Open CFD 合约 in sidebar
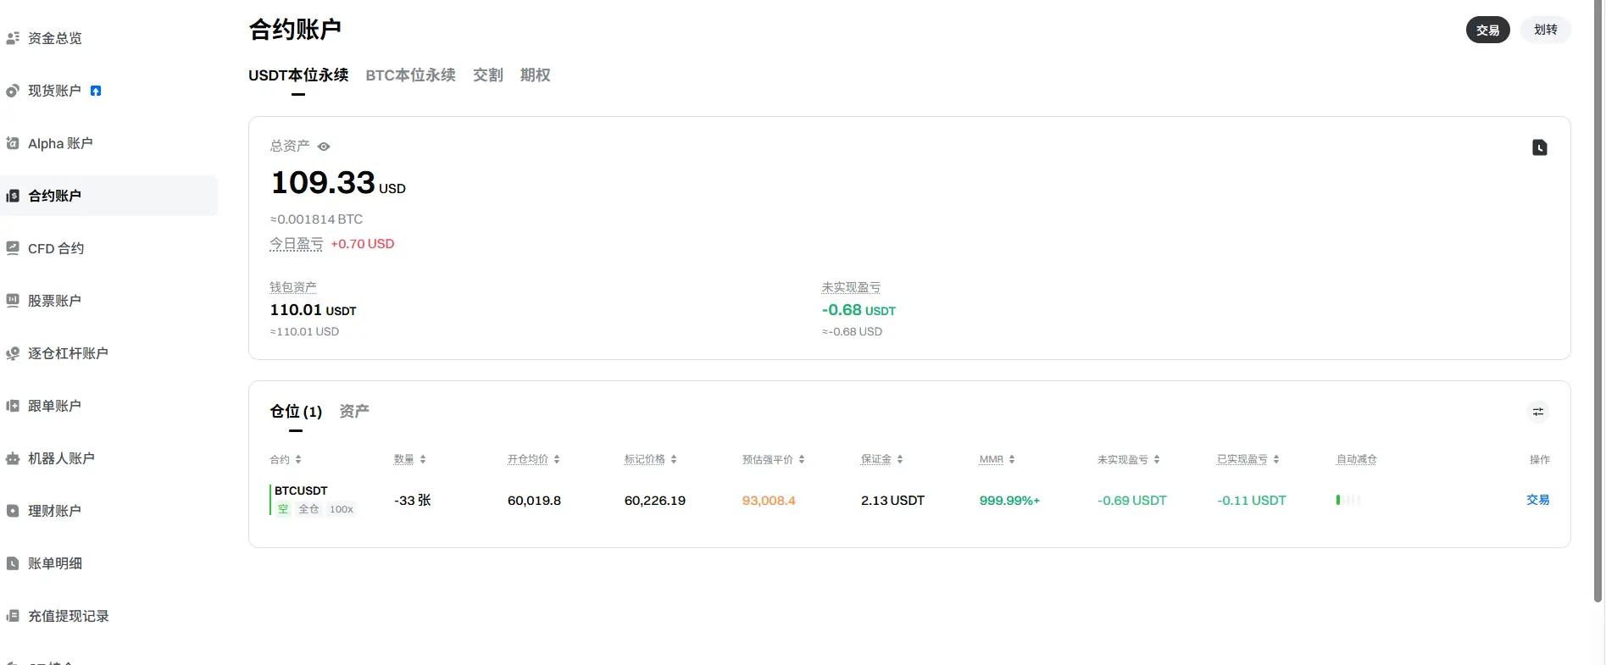The image size is (1606, 665). (x=56, y=248)
